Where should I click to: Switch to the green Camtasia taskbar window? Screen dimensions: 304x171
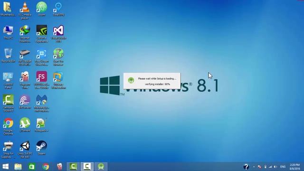click(73, 167)
